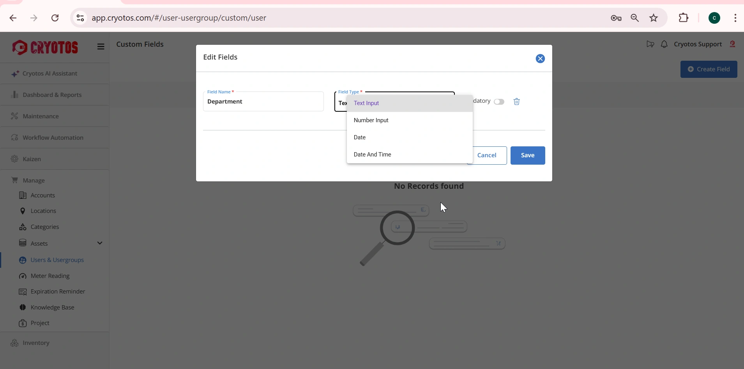Expand the Assets submenu chevron
This screenshot has height=369, width=744.
(x=100, y=242)
